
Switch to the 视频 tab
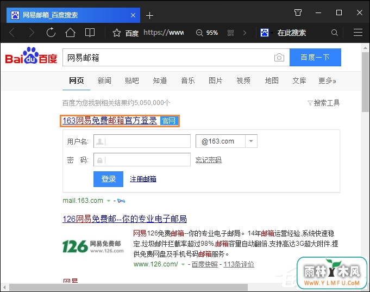[243, 80]
